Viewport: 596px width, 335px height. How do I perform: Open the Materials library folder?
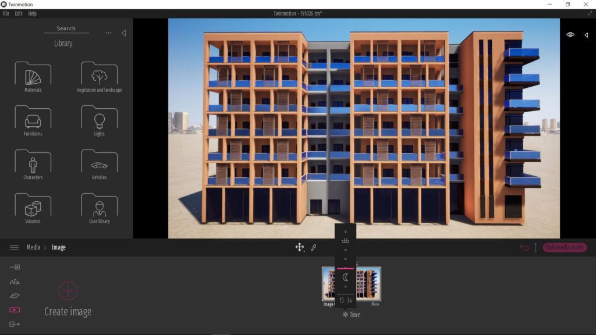click(x=32, y=76)
